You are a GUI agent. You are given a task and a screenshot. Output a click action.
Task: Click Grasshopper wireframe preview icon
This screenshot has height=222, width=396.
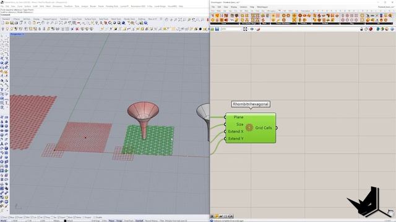pyautogui.click(x=366, y=29)
